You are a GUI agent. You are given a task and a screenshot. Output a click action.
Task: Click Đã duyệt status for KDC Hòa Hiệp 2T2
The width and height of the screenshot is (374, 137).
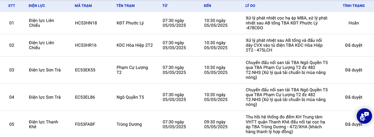(354, 45)
